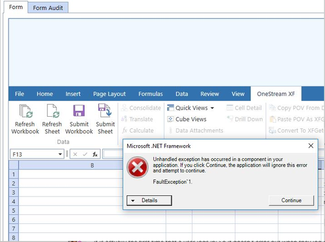
Task: Click the Refresh Sheet icon
Action: click(x=53, y=111)
